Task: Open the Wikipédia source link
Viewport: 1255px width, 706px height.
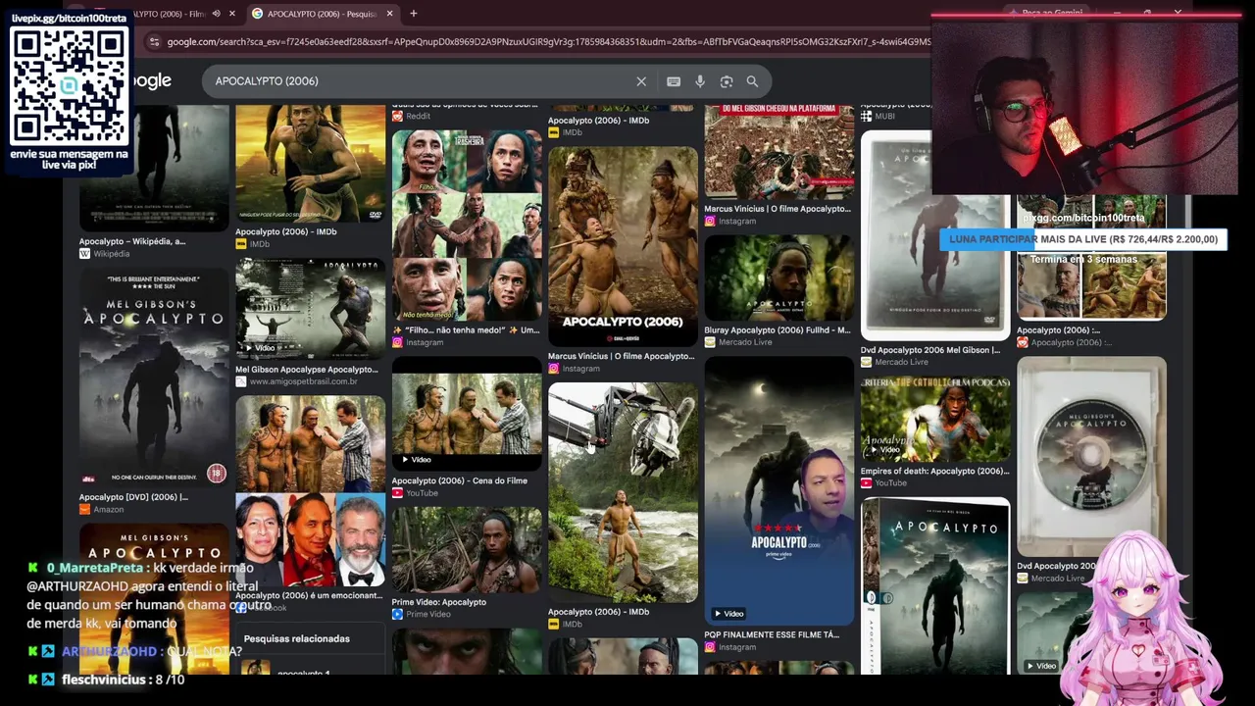Action: point(105,254)
